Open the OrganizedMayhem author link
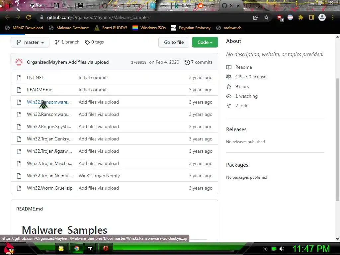Viewport: 340px width, 255px height. (x=47, y=62)
